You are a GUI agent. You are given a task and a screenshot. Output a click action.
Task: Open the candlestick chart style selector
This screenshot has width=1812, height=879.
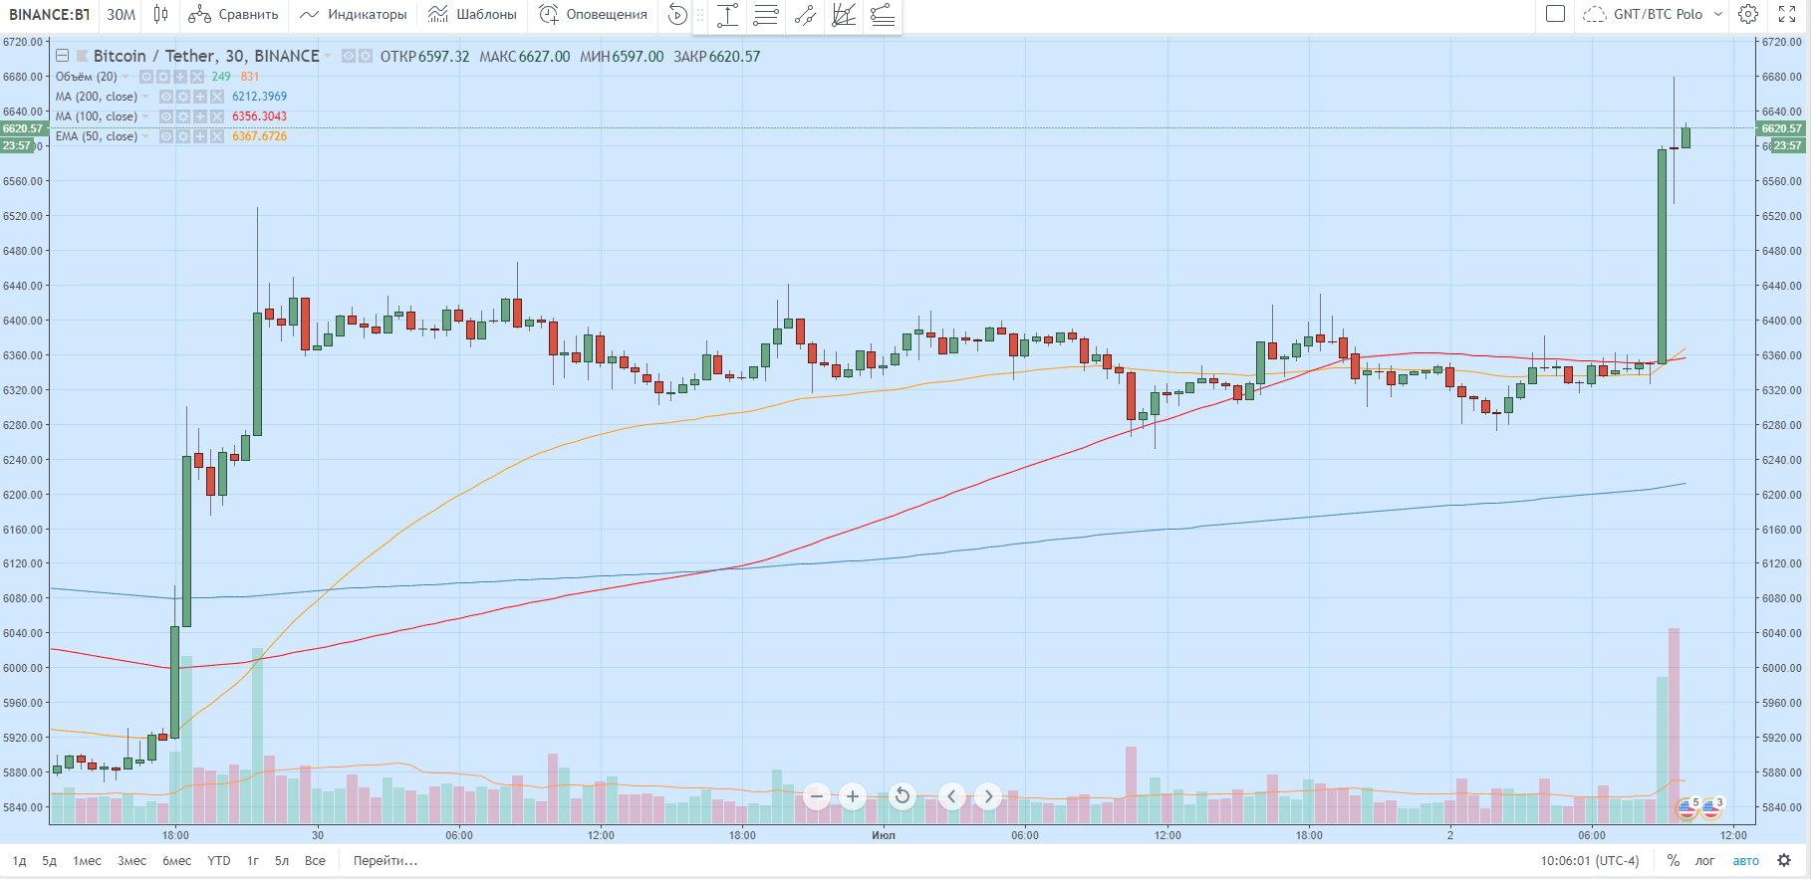point(160,14)
